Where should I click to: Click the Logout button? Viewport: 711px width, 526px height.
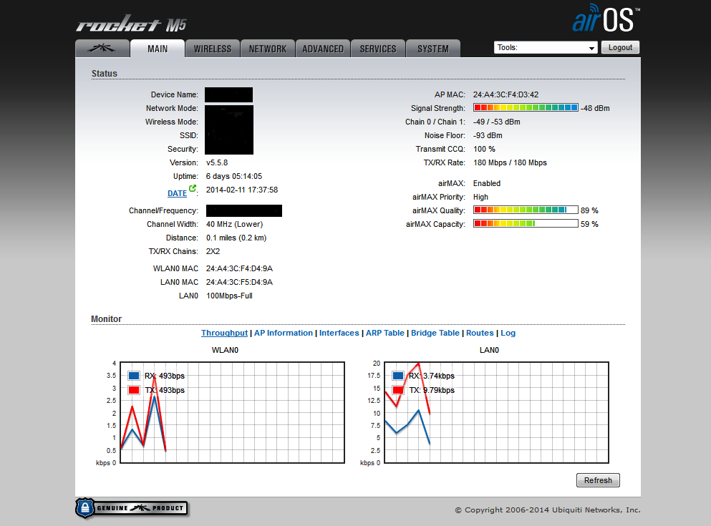[x=620, y=47]
